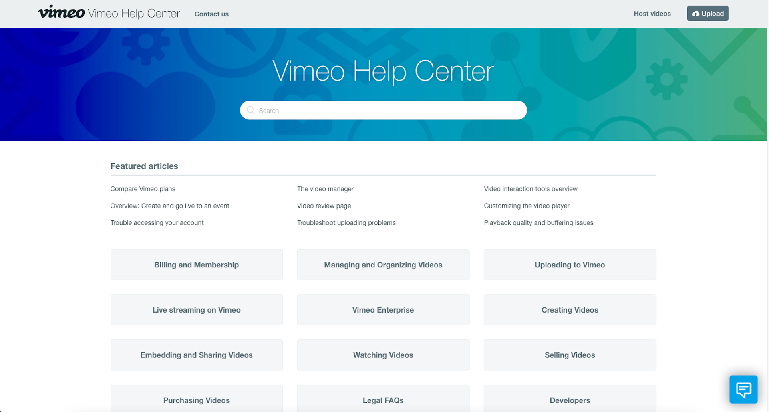Open Managing and Organizing Videos category
Image resolution: width=769 pixels, height=412 pixels.
(383, 265)
